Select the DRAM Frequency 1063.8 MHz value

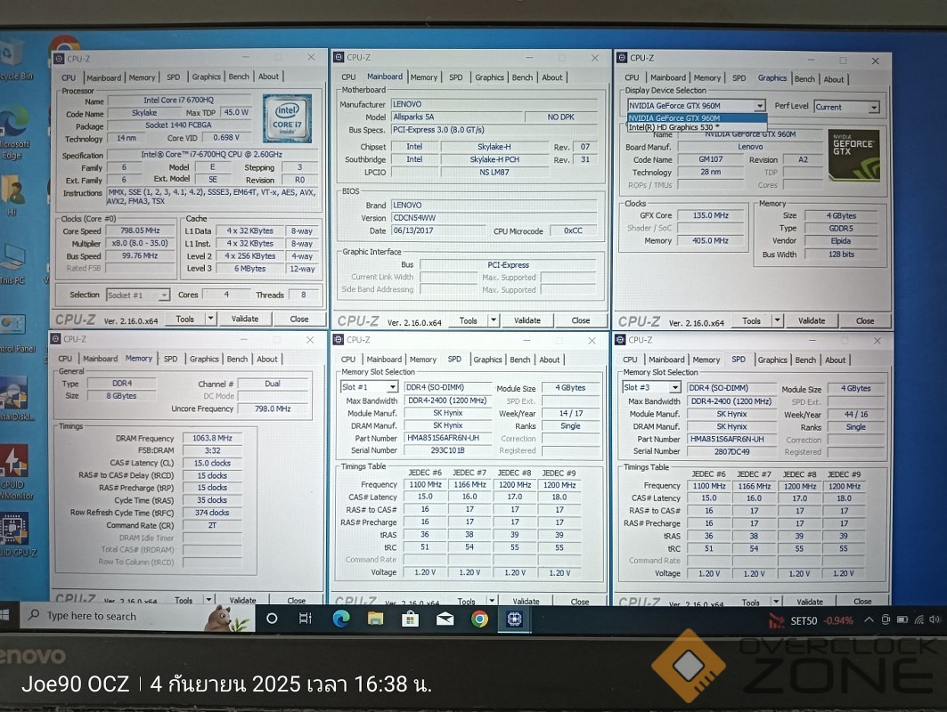[x=213, y=438]
